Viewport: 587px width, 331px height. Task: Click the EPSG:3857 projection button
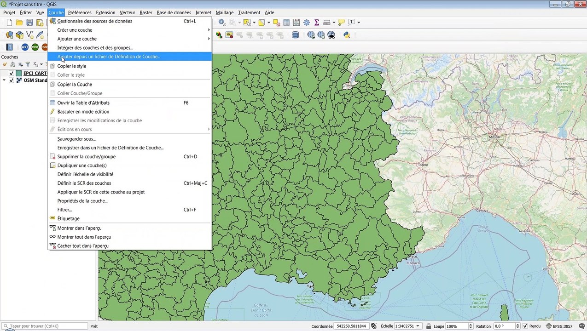pos(559,326)
